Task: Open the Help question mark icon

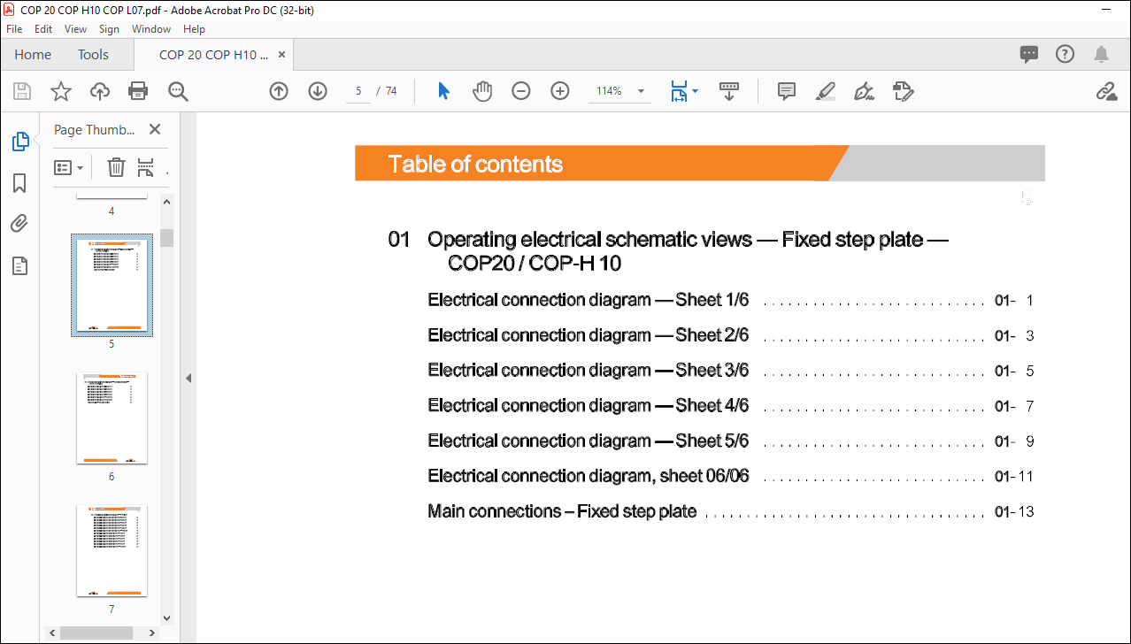Action: 1066,54
